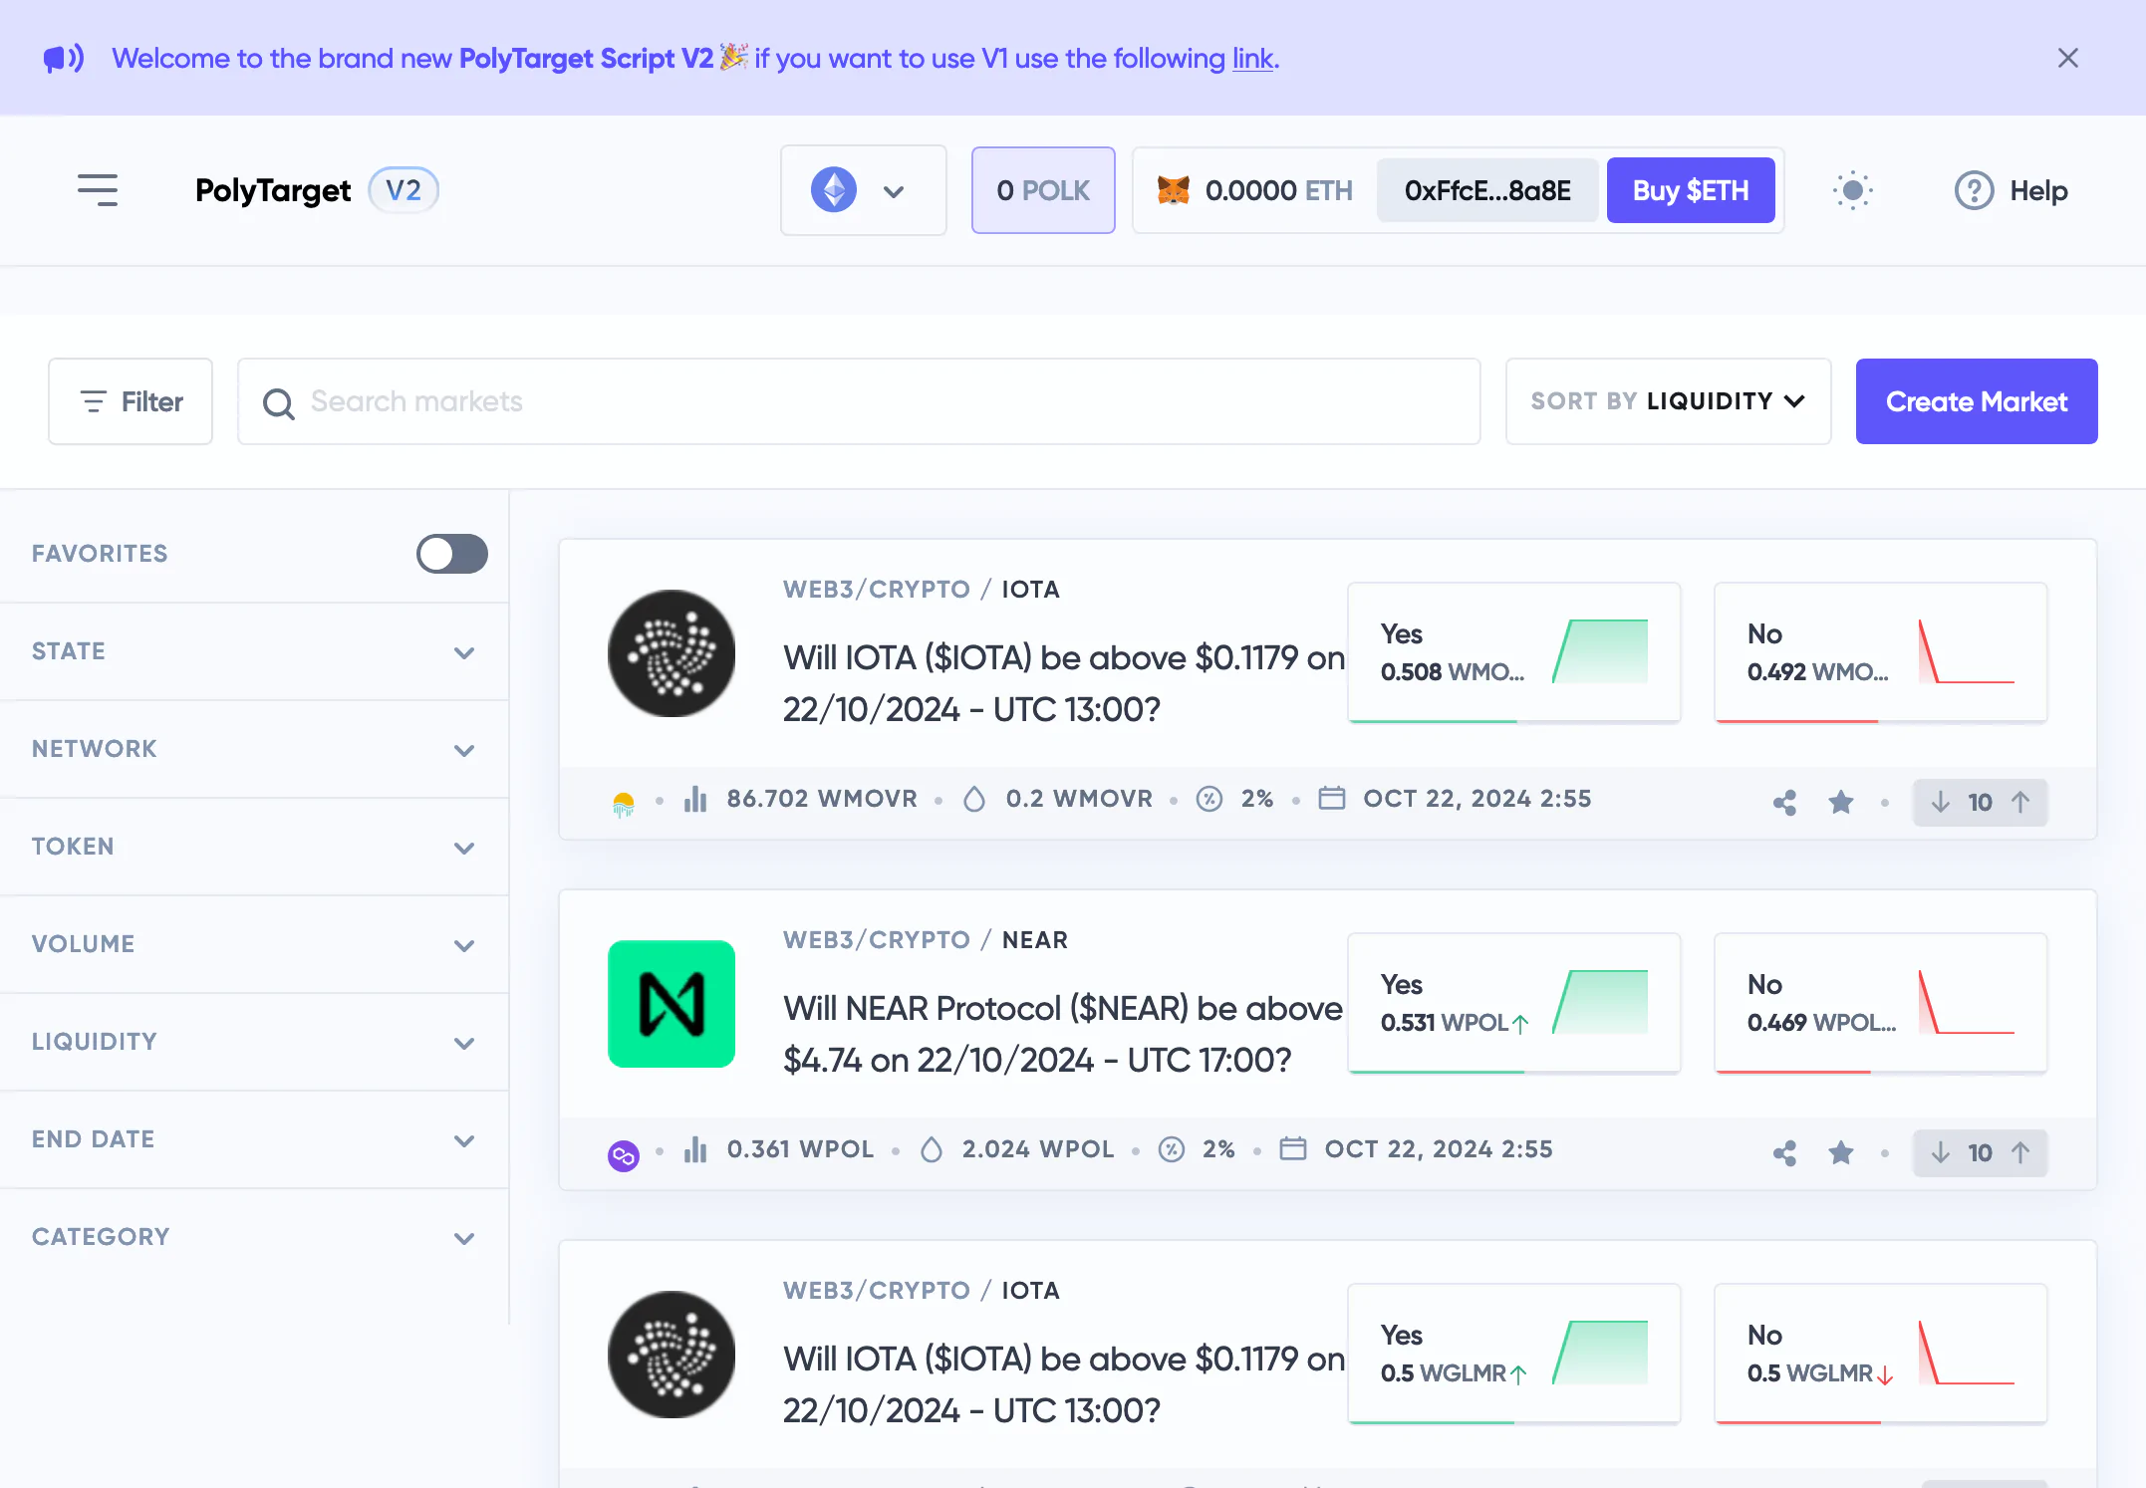Viewport: 2146px width, 1488px height.
Task: Click the megaphone announcement icon
Action: point(64,58)
